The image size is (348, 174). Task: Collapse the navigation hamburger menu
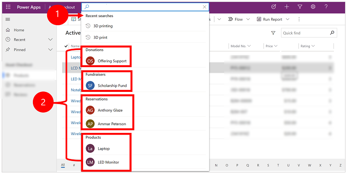coord(8,20)
